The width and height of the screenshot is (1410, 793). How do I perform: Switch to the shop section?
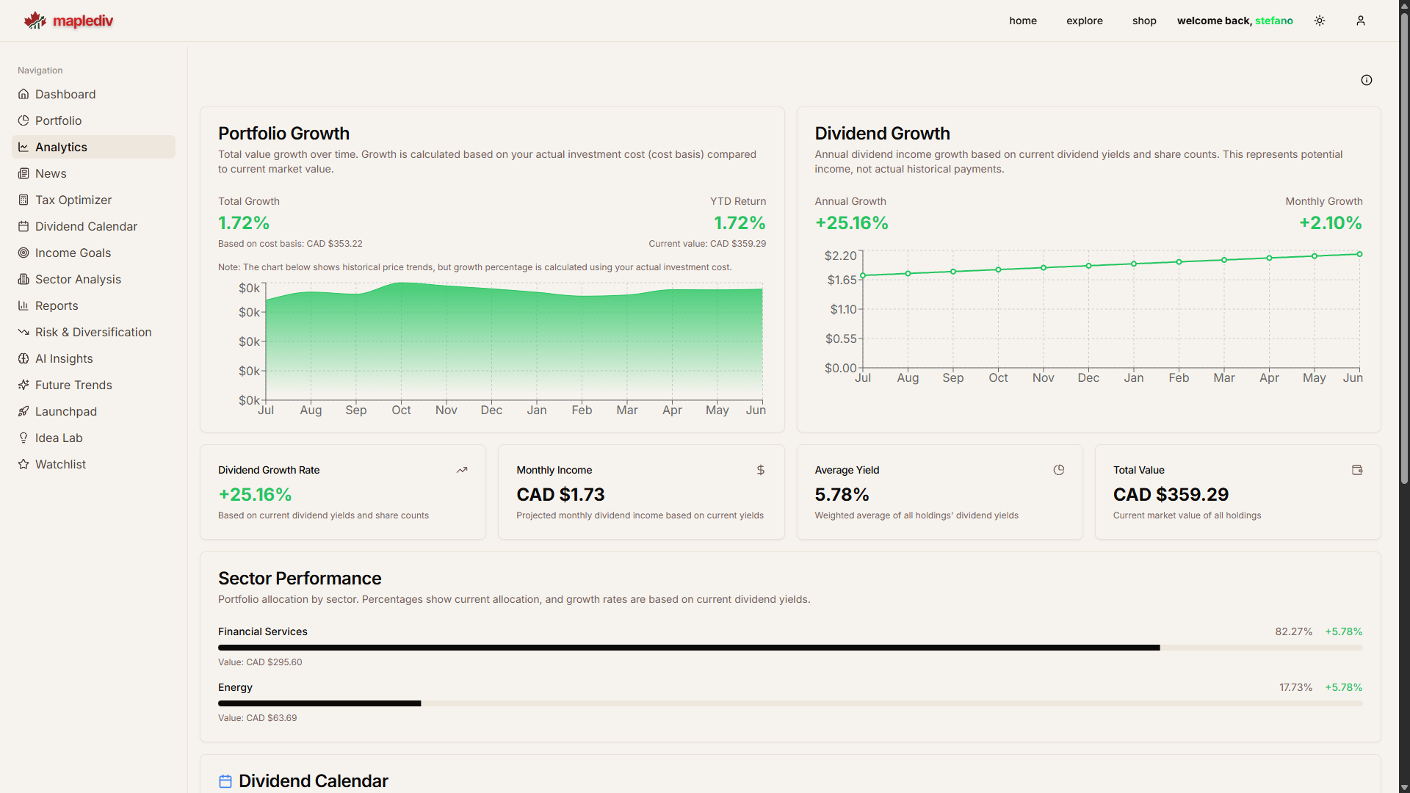coord(1143,21)
